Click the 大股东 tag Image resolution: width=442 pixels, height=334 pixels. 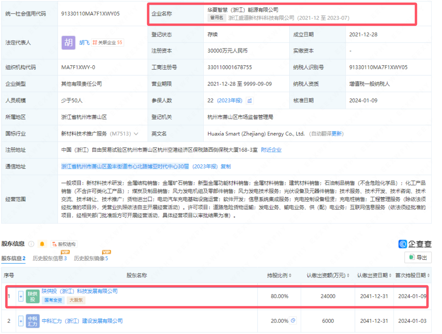pyautogui.click(x=76, y=300)
